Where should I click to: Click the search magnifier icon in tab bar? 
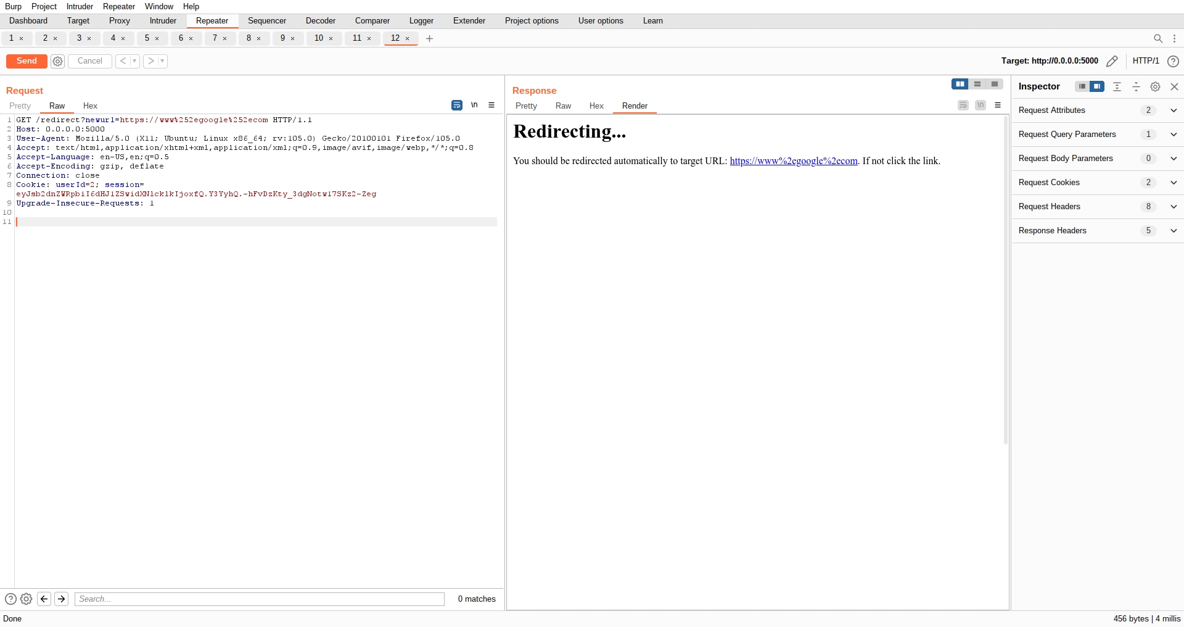(x=1157, y=38)
